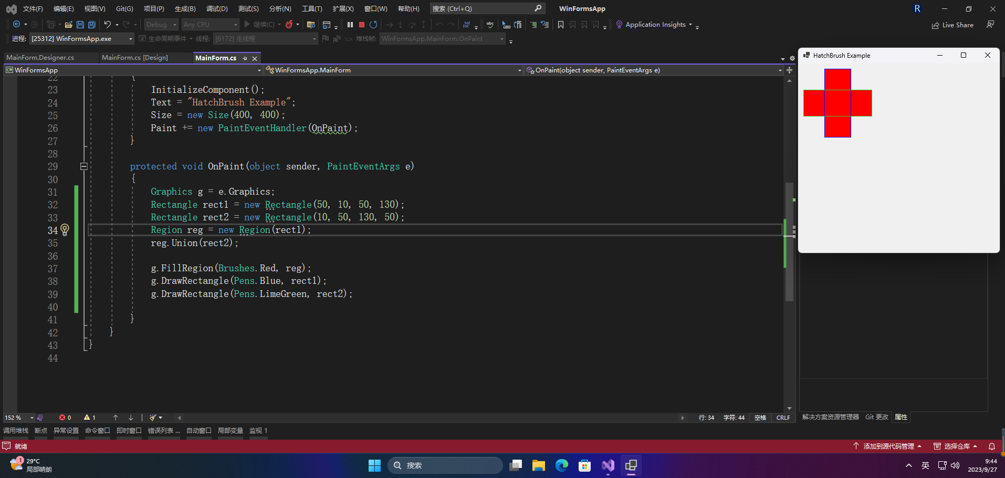
Task: Click the CRLF line ending indicator
Action: 783,418
